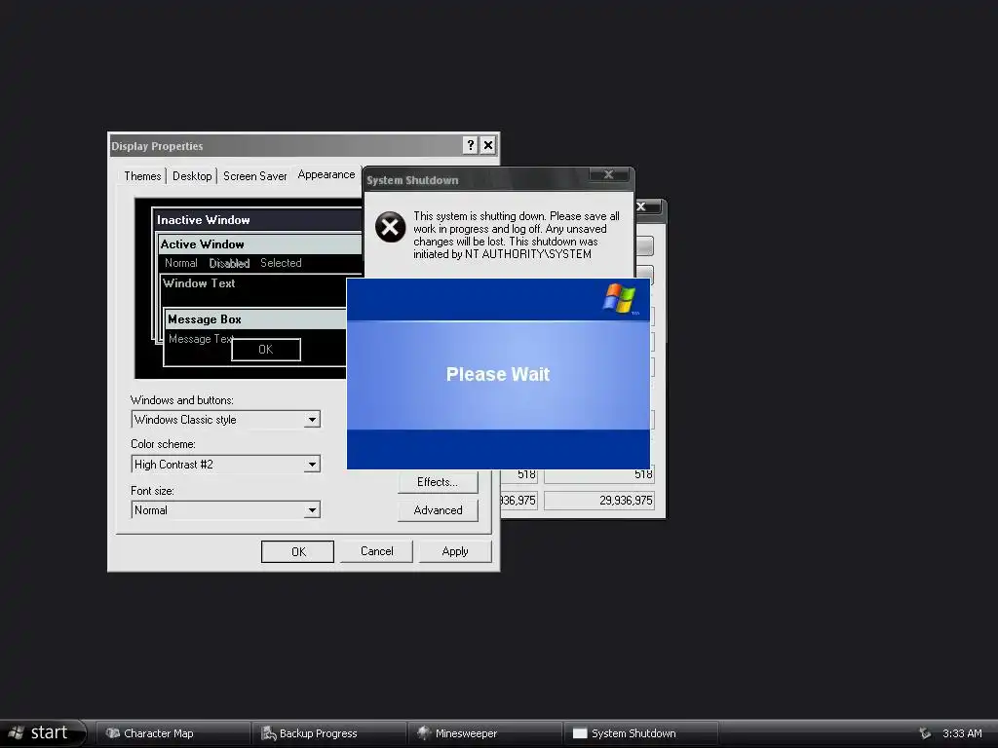Click the system tray icon beside the clock
Viewport: 998px width, 748px height.
pos(925,733)
